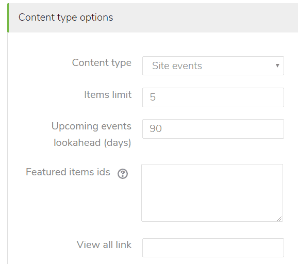The height and width of the screenshot is (264, 298).
Task: Select the Site events text in dropdown
Action: (x=177, y=66)
